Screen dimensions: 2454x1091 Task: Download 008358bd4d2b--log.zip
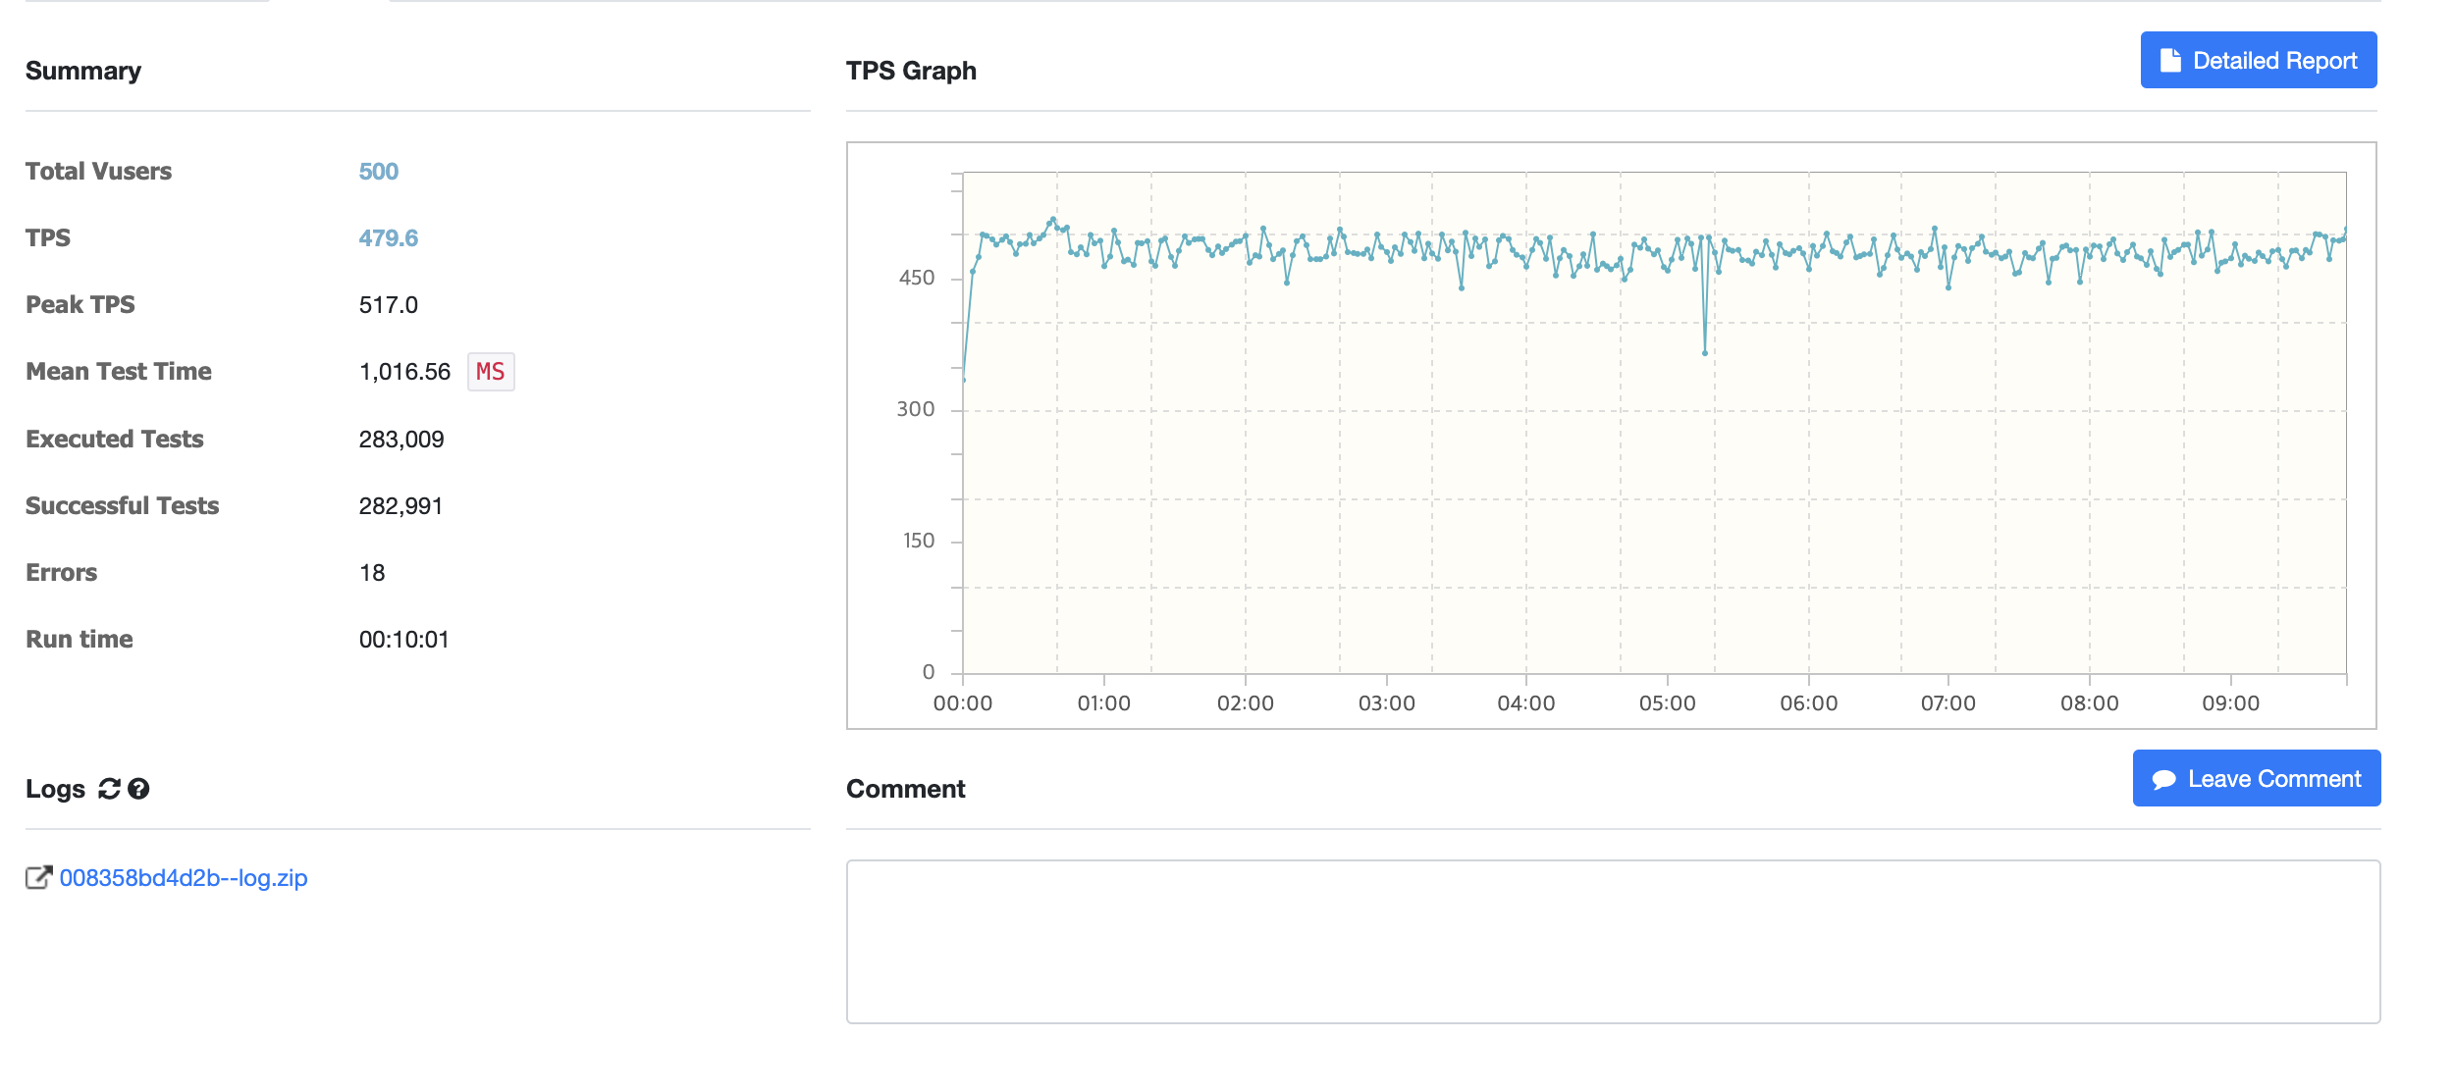(x=184, y=878)
